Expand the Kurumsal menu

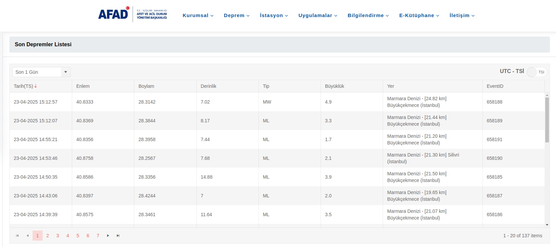point(198,15)
